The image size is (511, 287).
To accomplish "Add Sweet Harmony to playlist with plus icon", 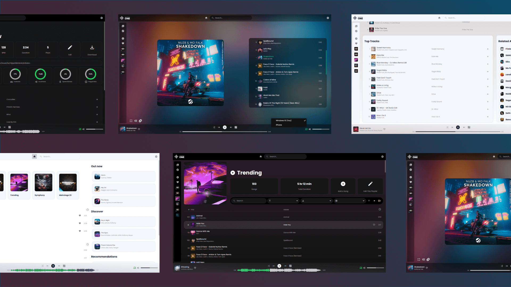I will pyautogui.click(x=488, y=49).
